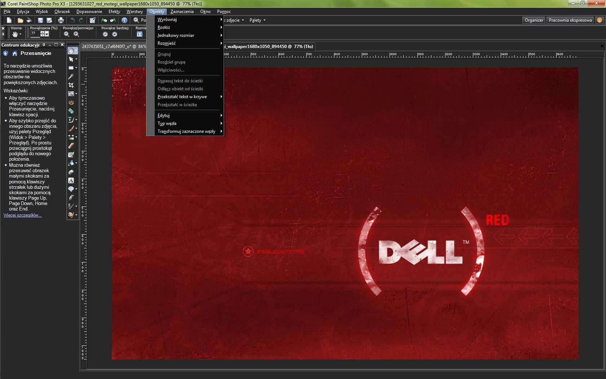Redo the last action
The width and height of the screenshot is (606, 379).
(81, 20)
